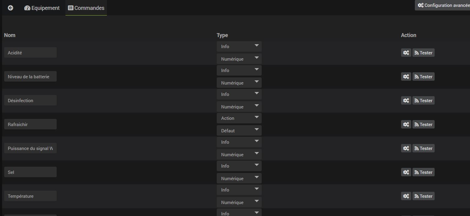The image size is (470, 216).
Task: Open the Action type dropdown for Rafraichir
Action: tap(239, 118)
